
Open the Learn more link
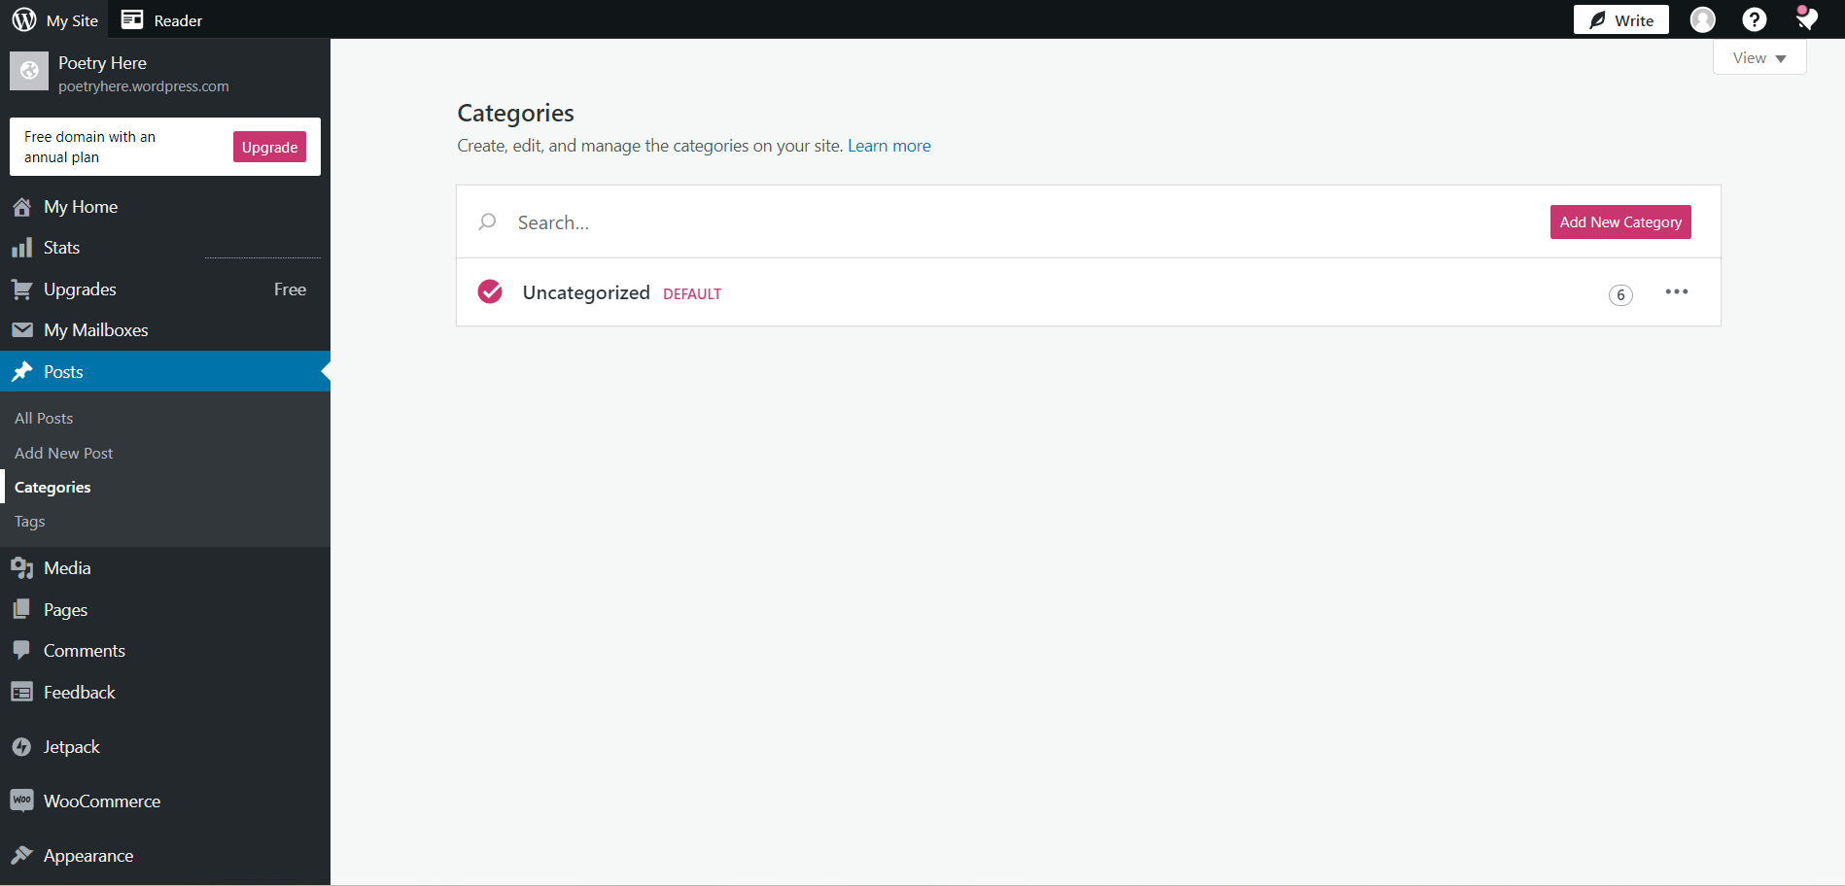coord(888,146)
